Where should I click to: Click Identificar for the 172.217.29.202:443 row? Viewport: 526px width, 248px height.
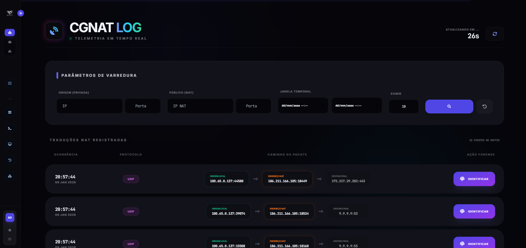[474, 179]
